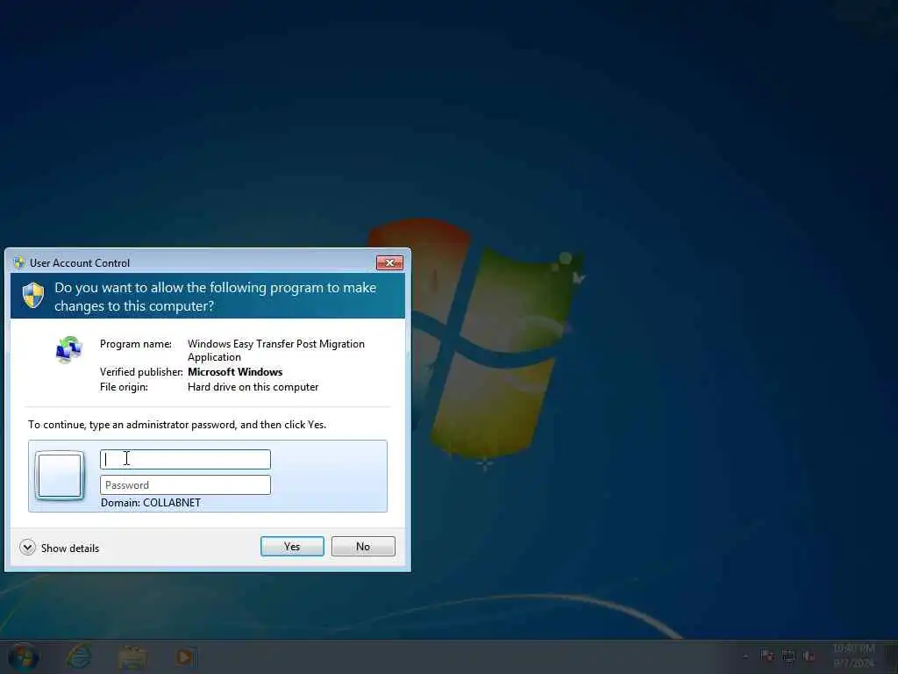Image resolution: width=898 pixels, height=674 pixels.
Task: Click the blank user account picture tile
Action: [x=60, y=476]
